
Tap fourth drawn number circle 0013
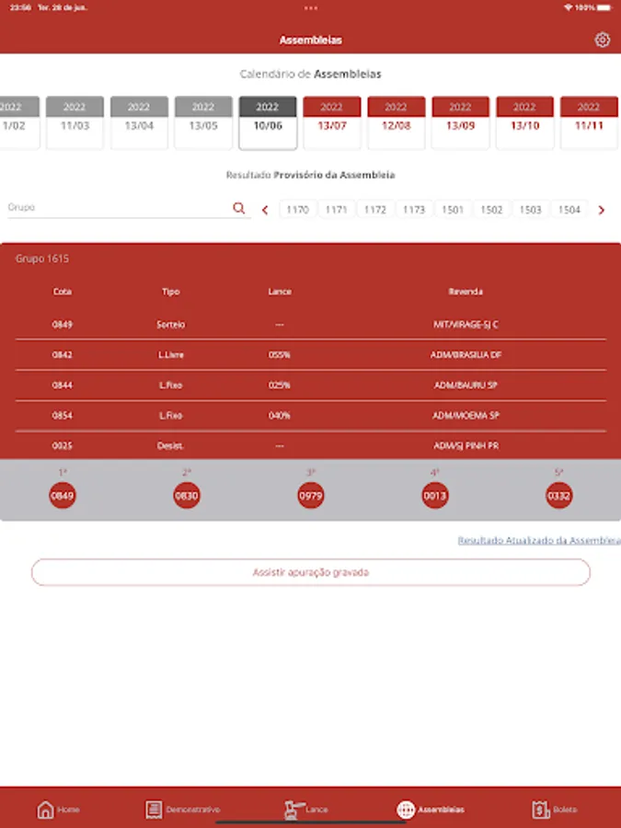click(x=434, y=495)
